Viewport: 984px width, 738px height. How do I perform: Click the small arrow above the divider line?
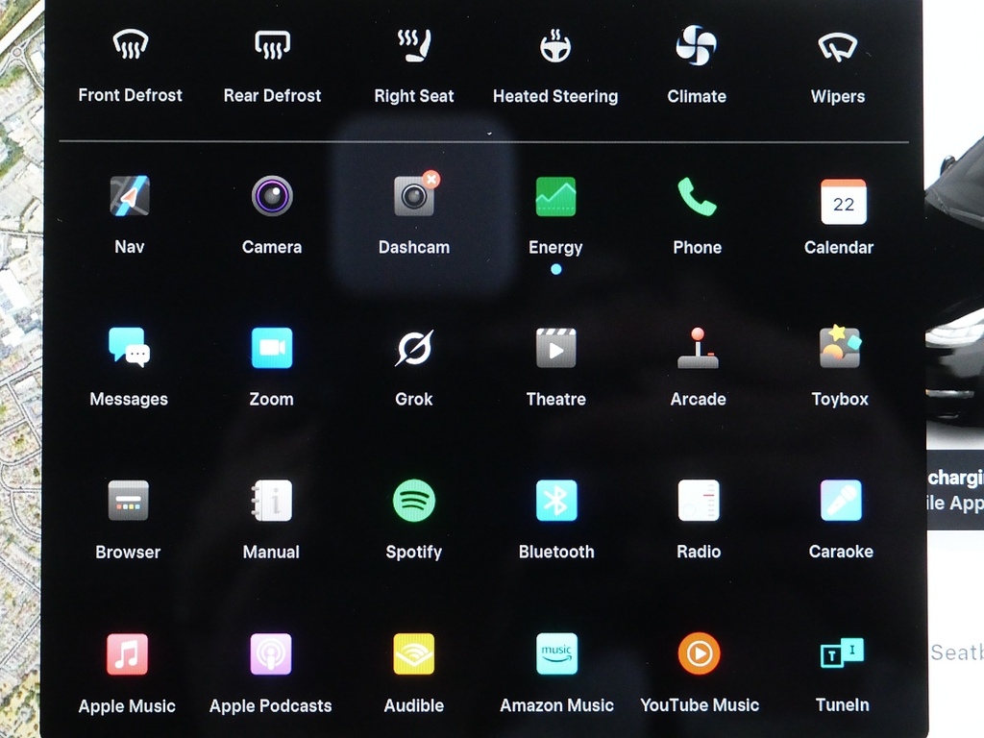[489, 134]
